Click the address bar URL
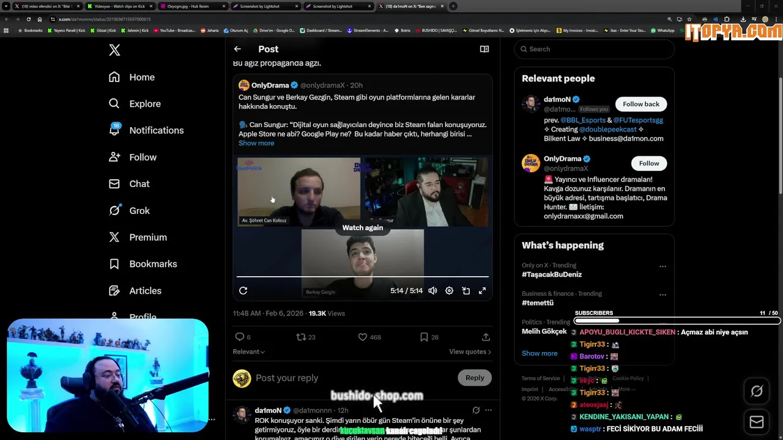 [x=105, y=19]
